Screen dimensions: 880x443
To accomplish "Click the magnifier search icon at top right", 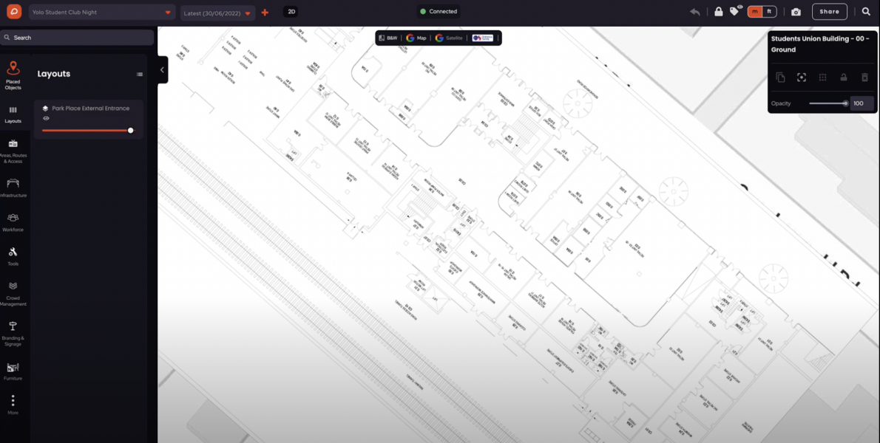I will [x=866, y=11].
